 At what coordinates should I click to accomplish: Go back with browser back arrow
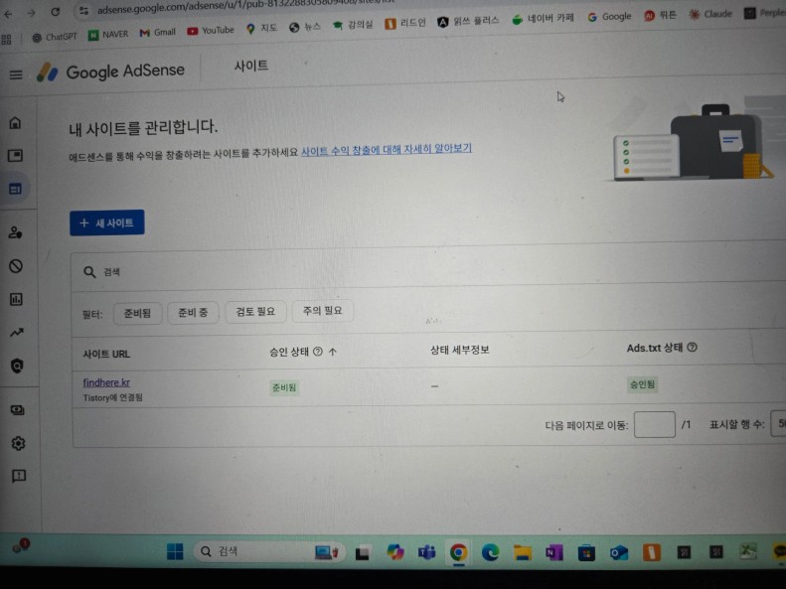click(x=8, y=14)
